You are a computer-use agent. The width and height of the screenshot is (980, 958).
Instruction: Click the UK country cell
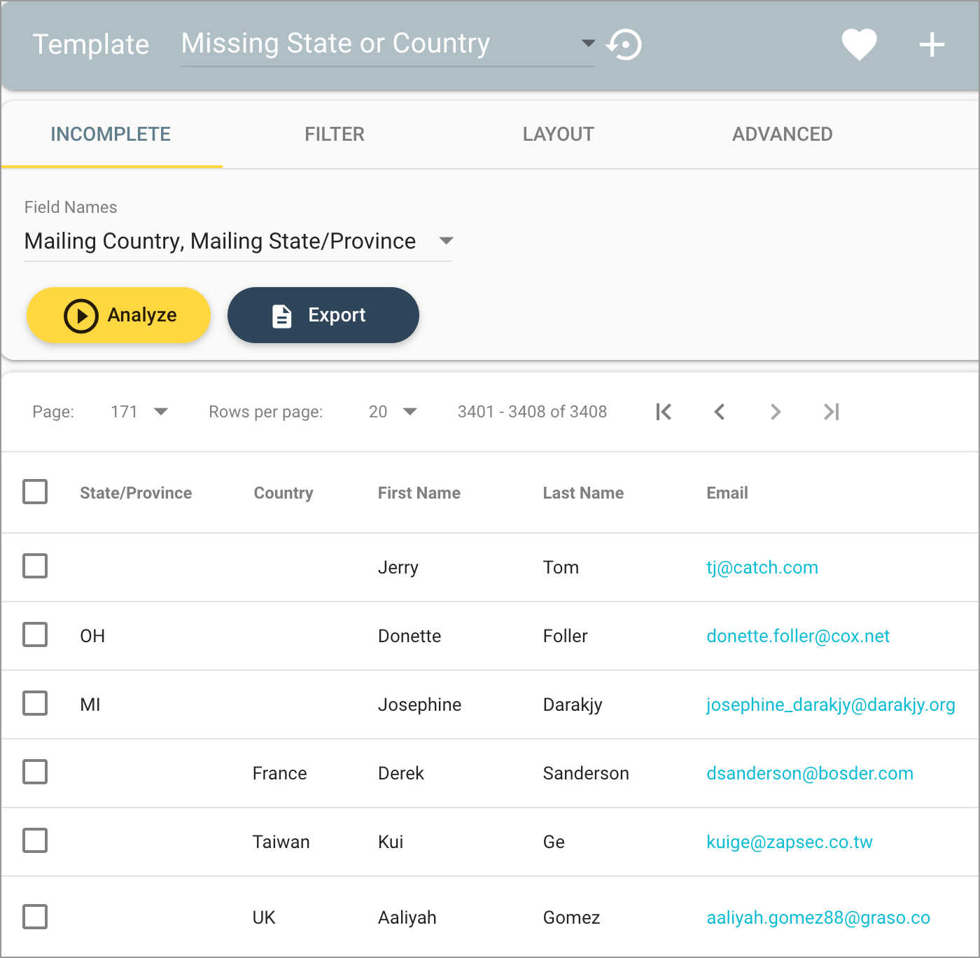click(x=264, y=917)
